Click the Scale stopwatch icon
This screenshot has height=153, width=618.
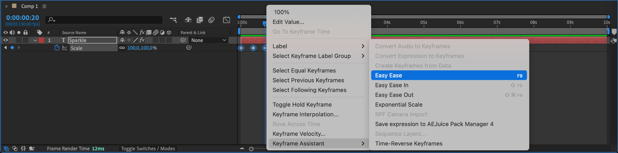pos(57,48)
